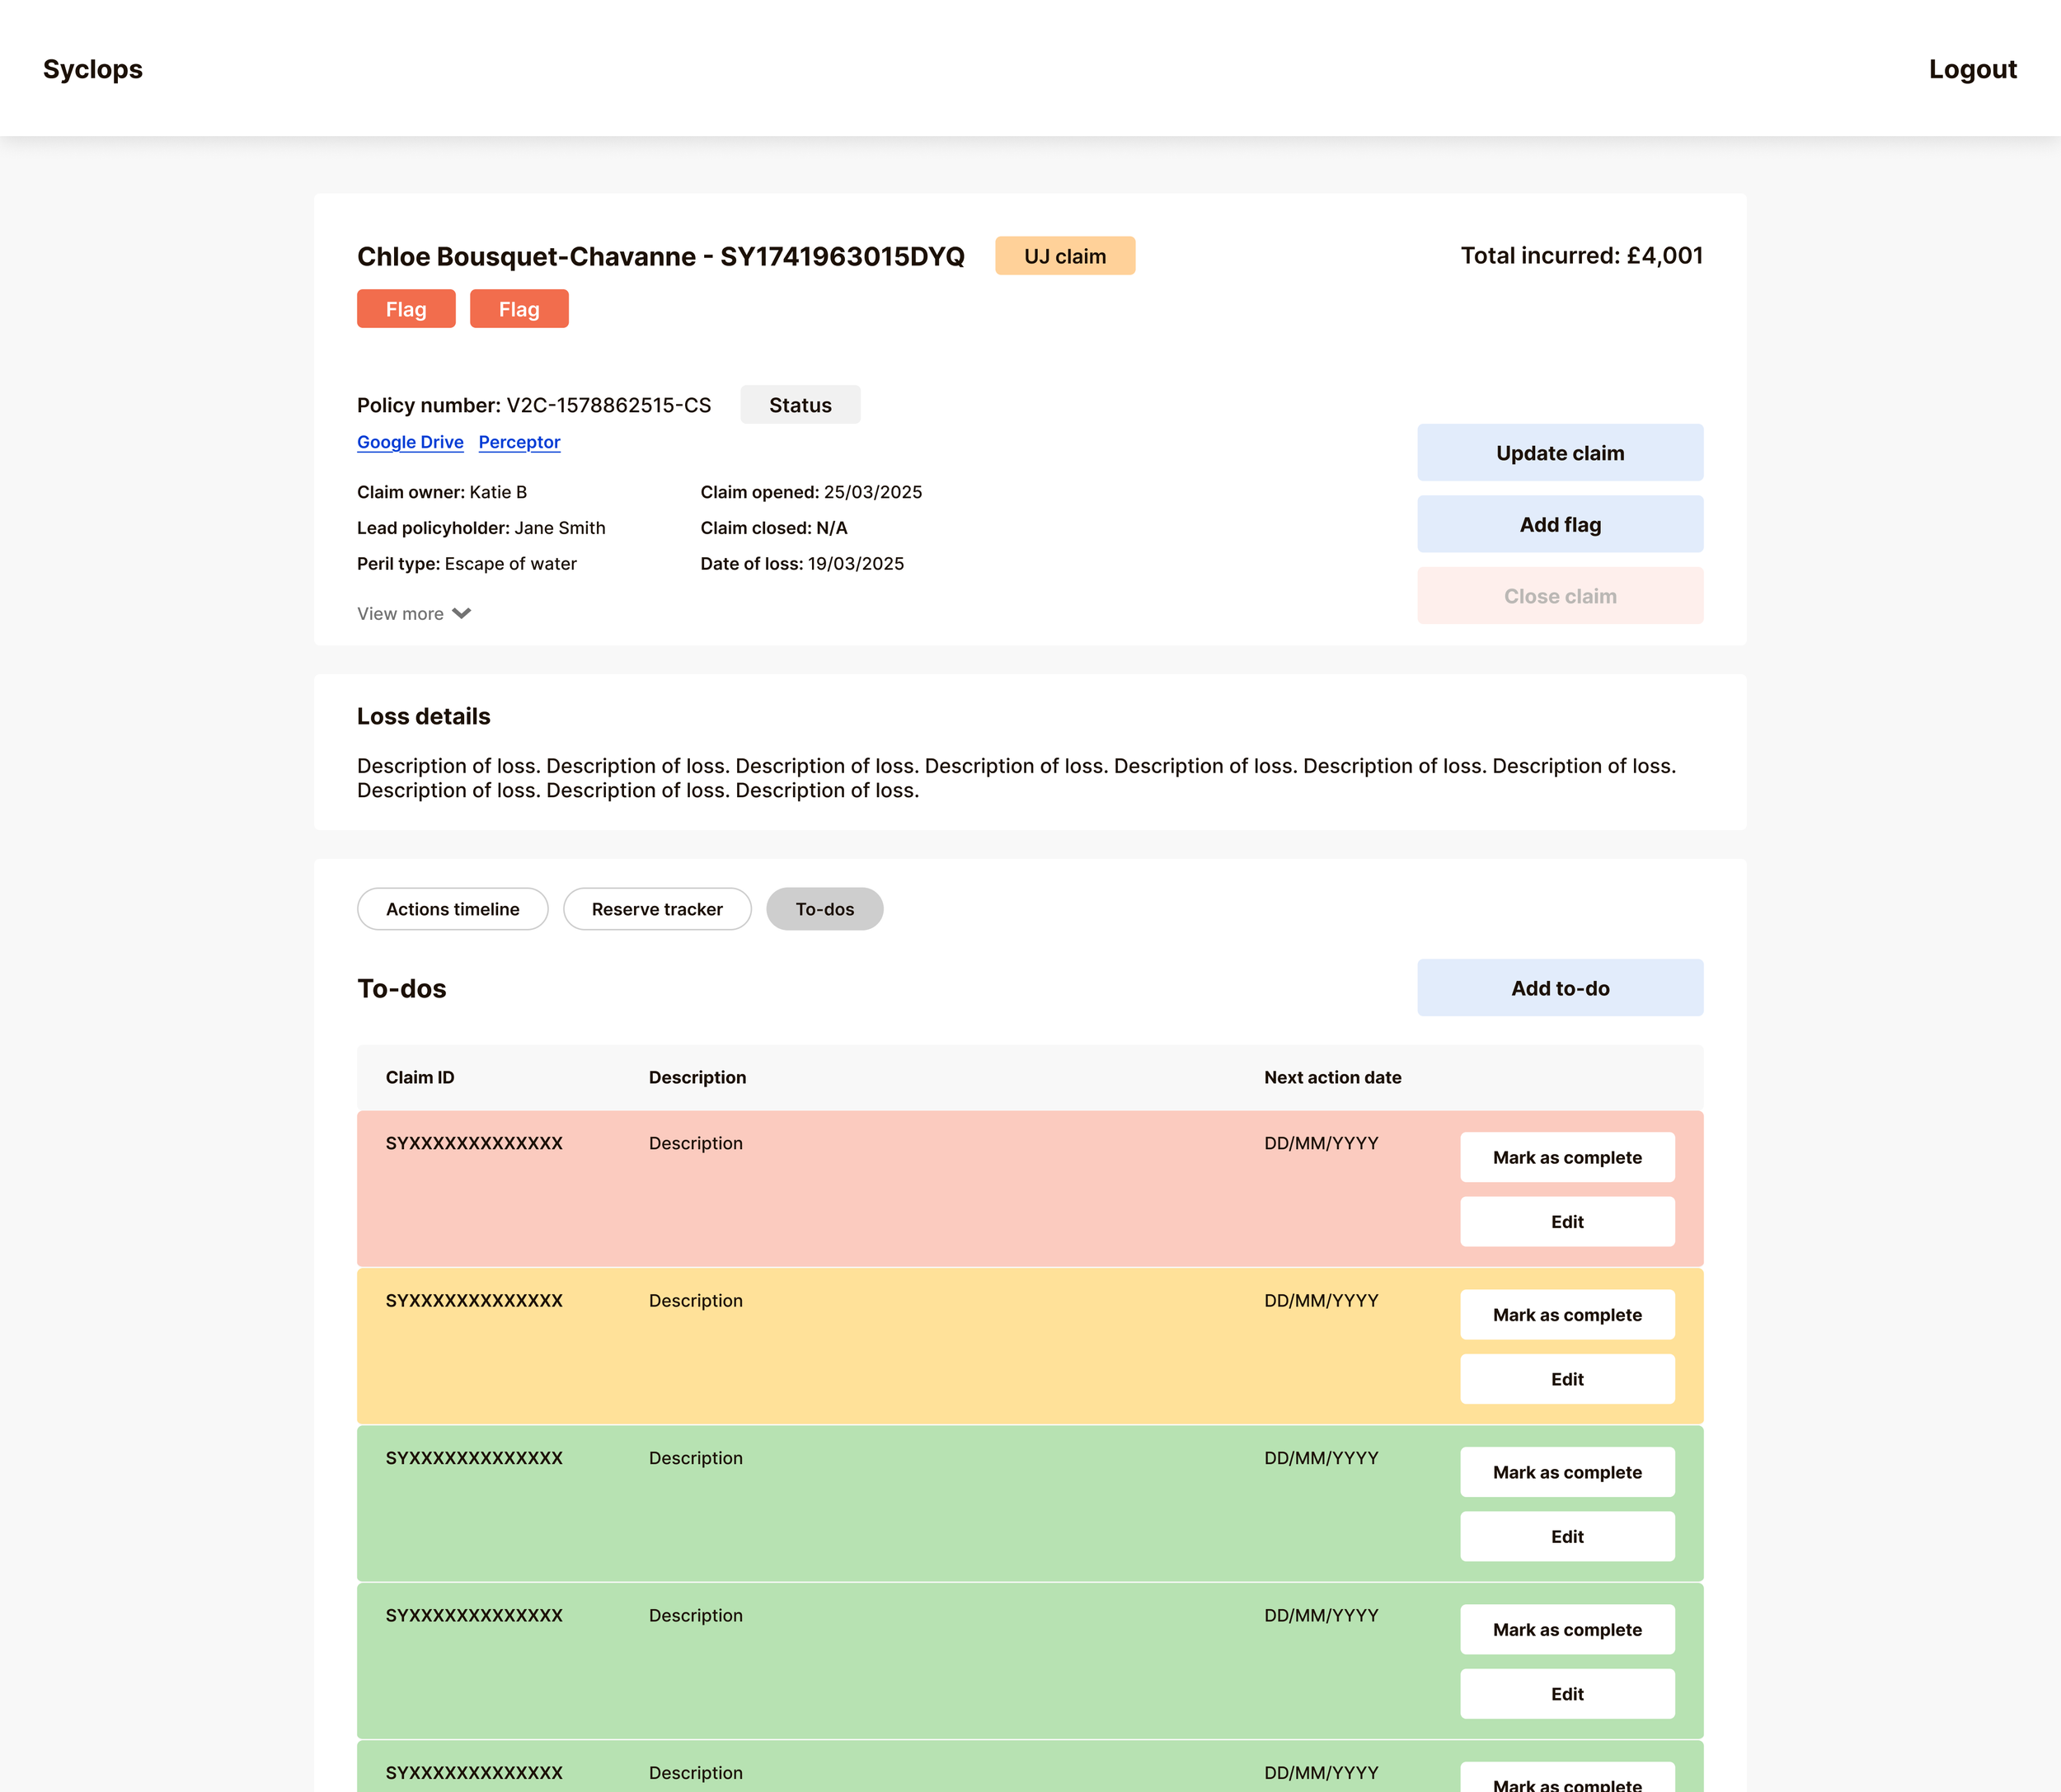
Task: Open the Perceptor link
Action: click(x=519, y=442)
